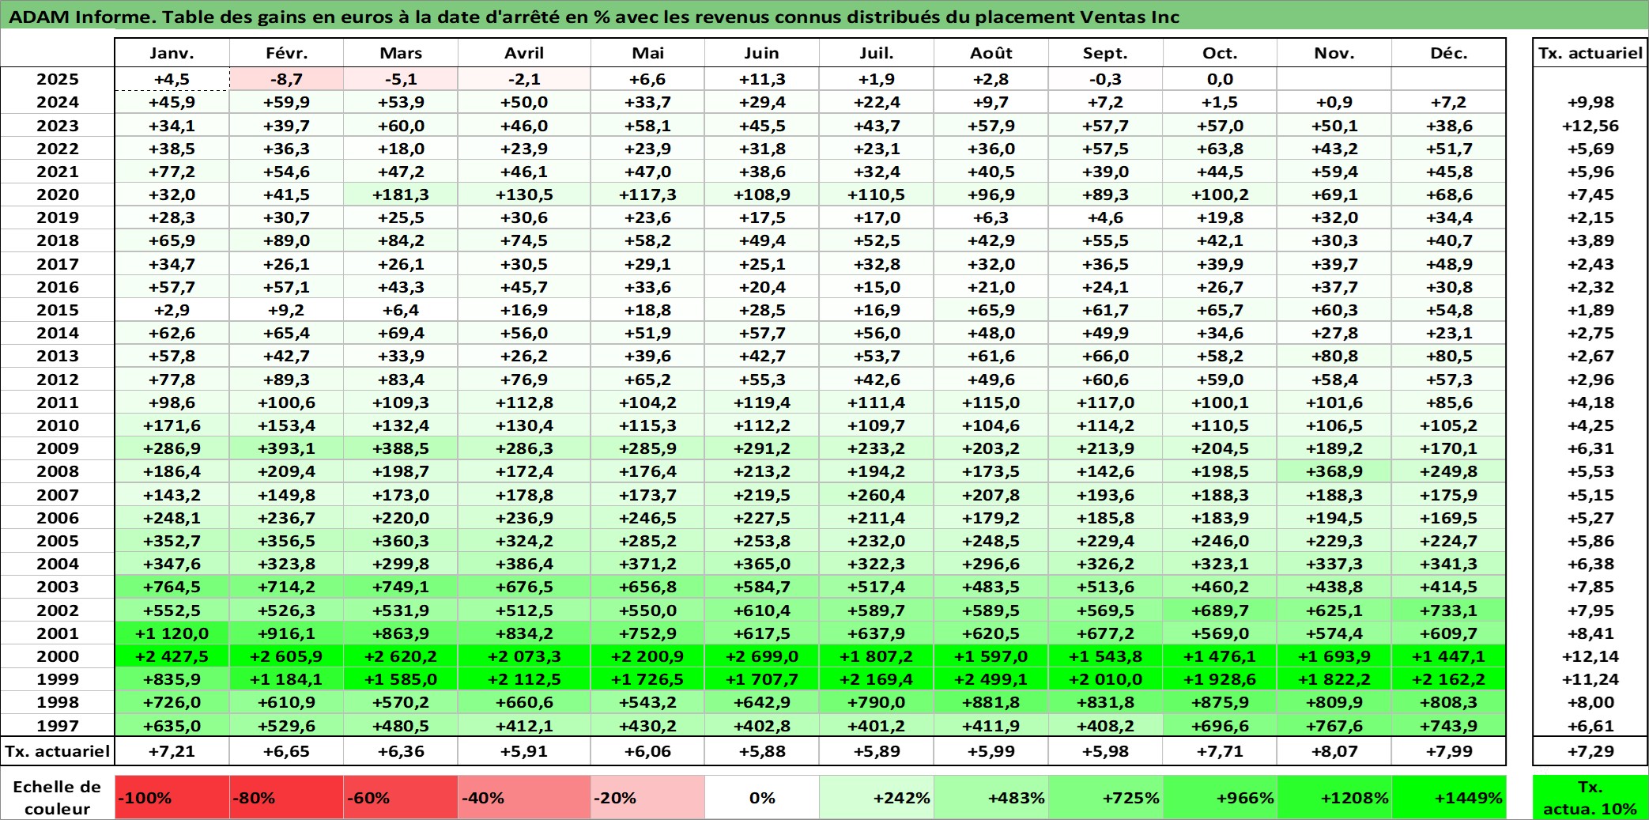Click the +119,4 cell in 2011 row
Viewport: 1649px width, 820px height.
tap(762, 402)
